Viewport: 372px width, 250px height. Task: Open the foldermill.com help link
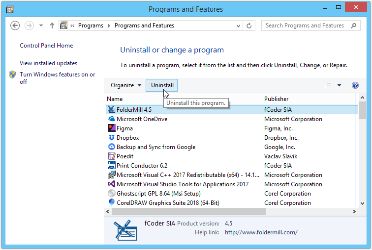coord(261,232)
